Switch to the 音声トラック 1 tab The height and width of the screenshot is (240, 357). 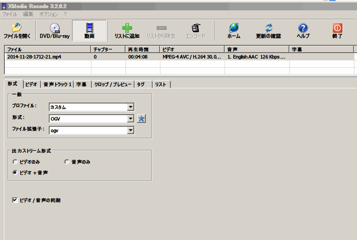pyautogui.click(x=57, y=84)
